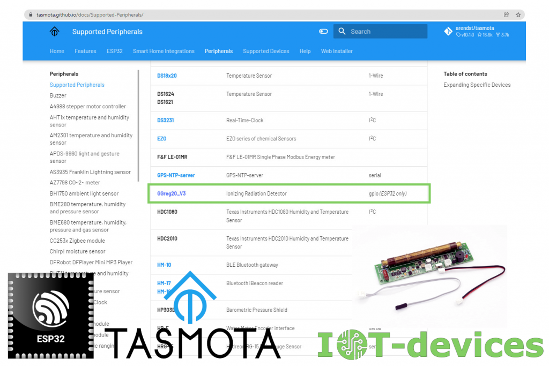Viewport: 549px width, 366px height.
Task: Open BME680 temperature, humidity, pressure and gas sensor
Action: coord(88,226)
